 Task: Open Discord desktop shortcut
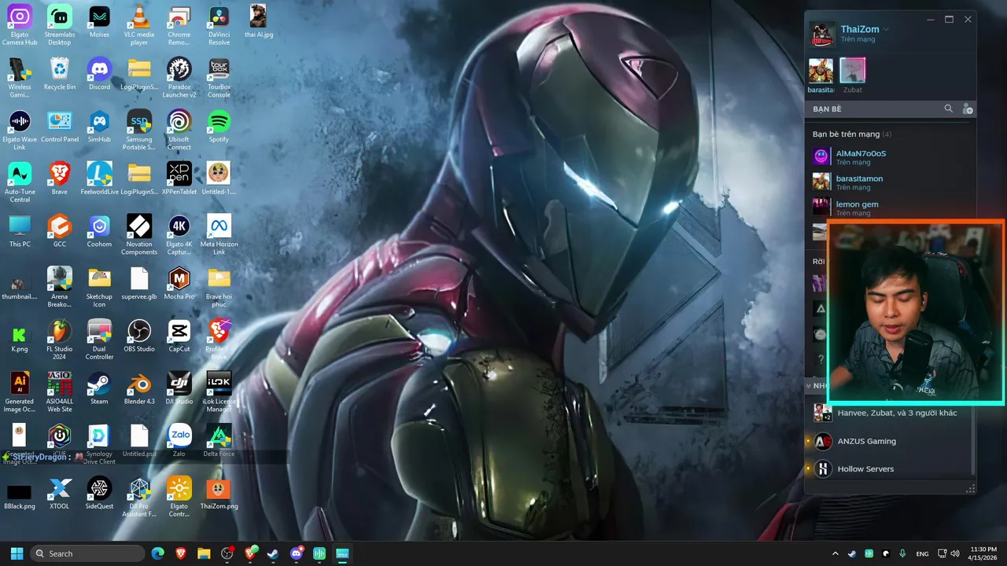pyautogui.click(x=99, y=74)
